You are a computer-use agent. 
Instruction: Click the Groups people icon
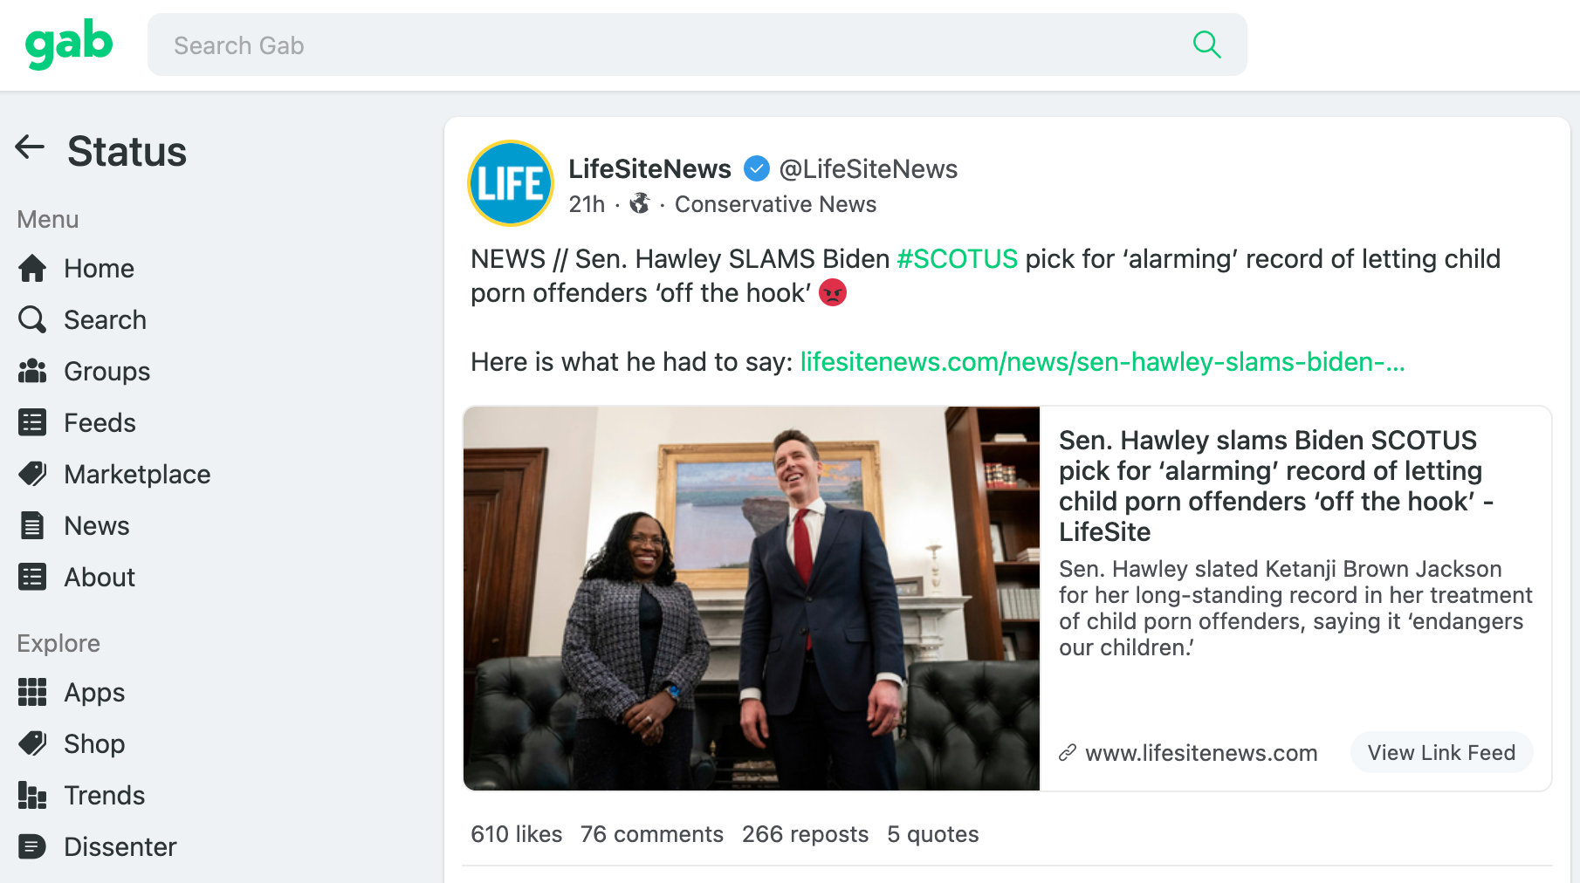tap(32, 372)
